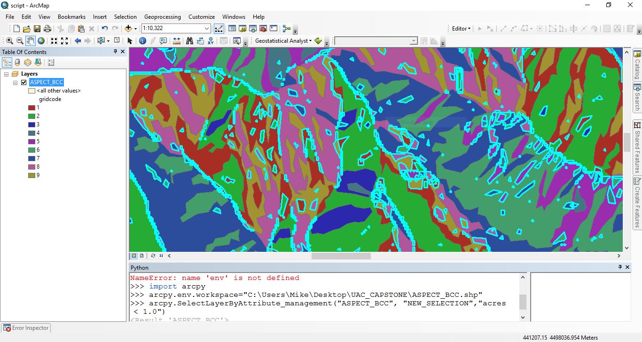Open Select Features tool dropdown arrow
Viewport: 642px width, 342px height.
tap(108, 41)
